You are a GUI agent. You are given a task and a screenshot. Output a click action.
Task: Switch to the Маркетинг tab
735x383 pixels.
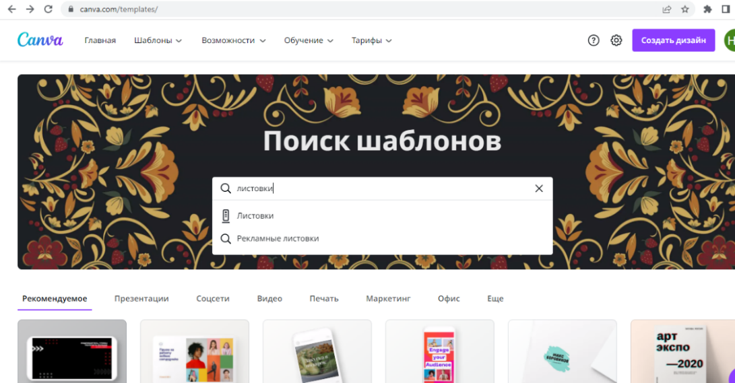click(388, 299)
